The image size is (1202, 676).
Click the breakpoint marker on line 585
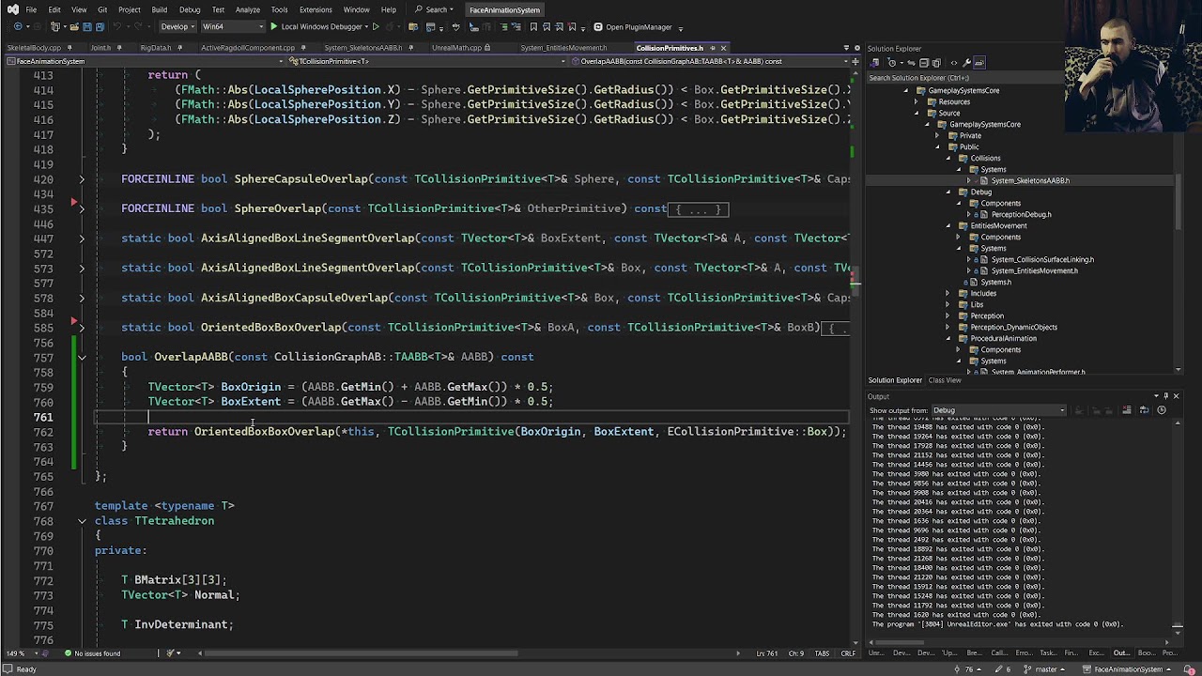[x=74, y=322]
